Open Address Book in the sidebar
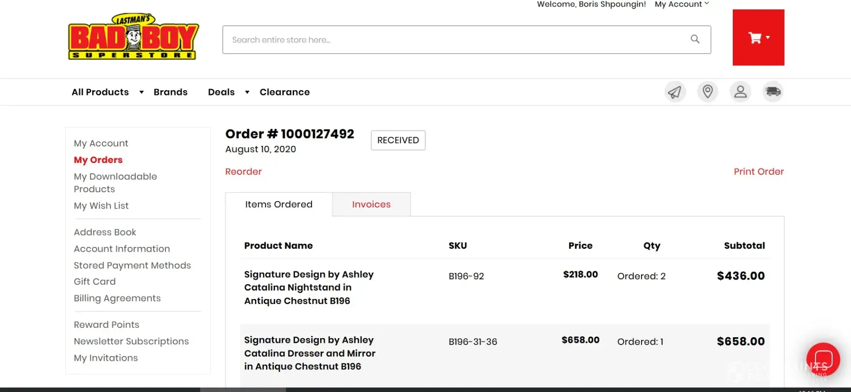Image resolution: width=851 pixels, height=392 pixels. 105,232
